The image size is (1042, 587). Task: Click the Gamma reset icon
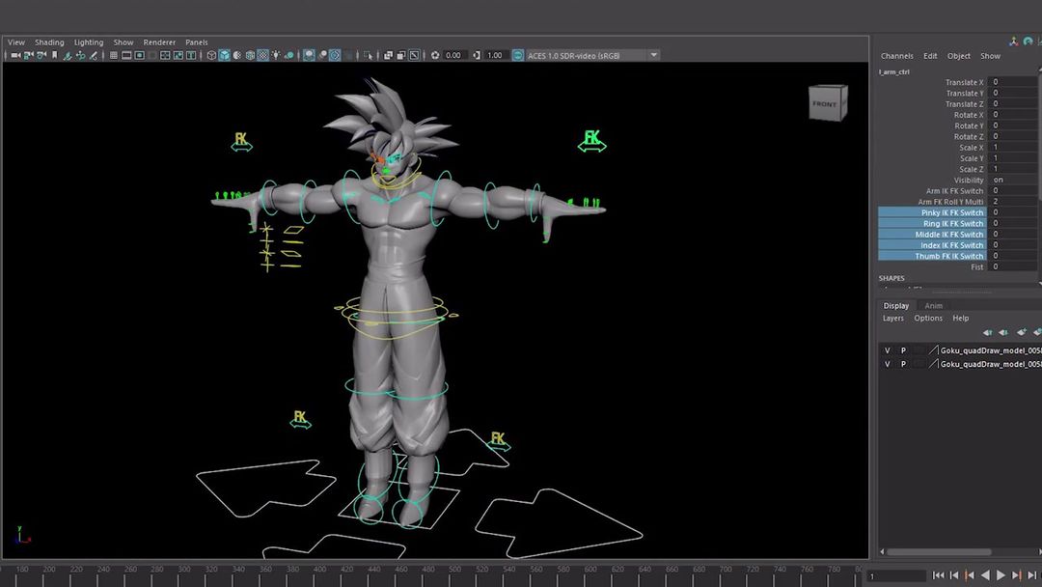point(477,55)
